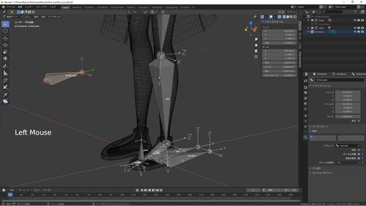Click the play animation button
This screenshot has height=206, width=366.
153,190
